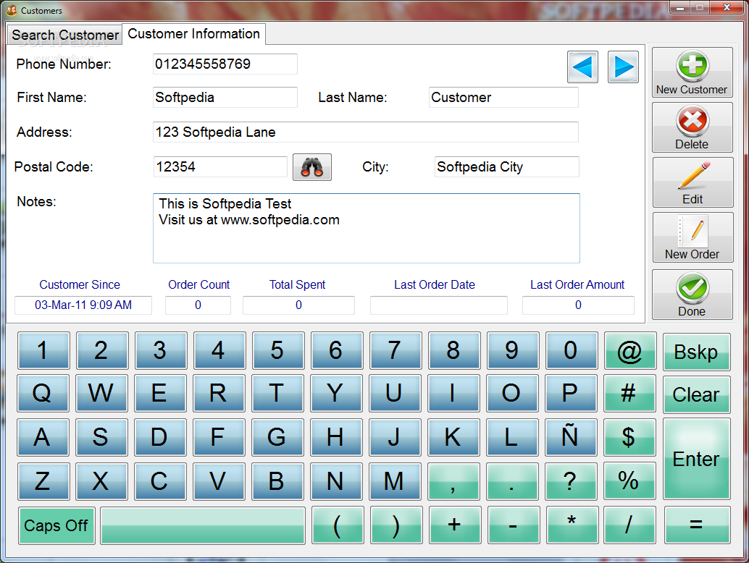
Task: Edit the customer record
Action: (x=692, y=182)
